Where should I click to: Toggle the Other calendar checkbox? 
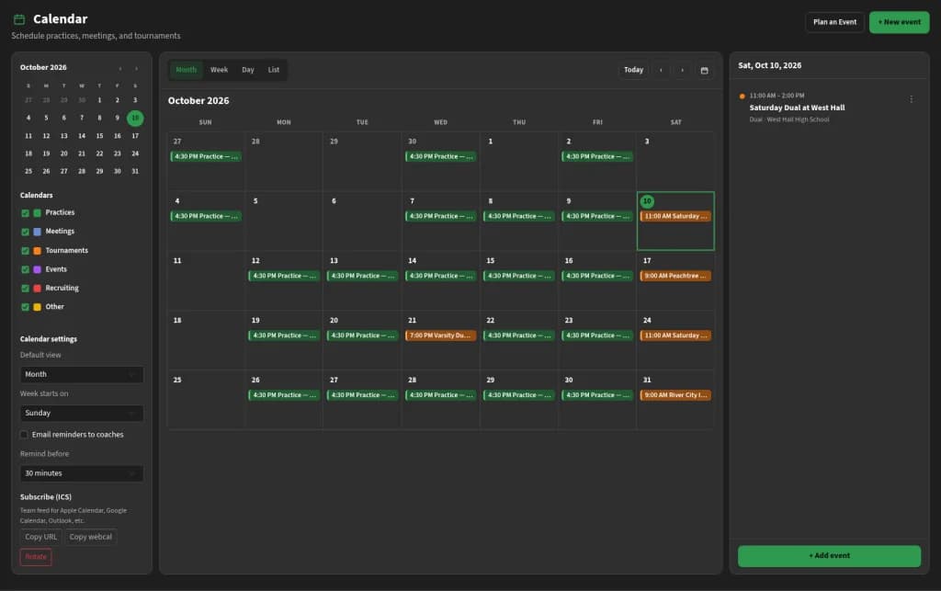tap(25, 307)
